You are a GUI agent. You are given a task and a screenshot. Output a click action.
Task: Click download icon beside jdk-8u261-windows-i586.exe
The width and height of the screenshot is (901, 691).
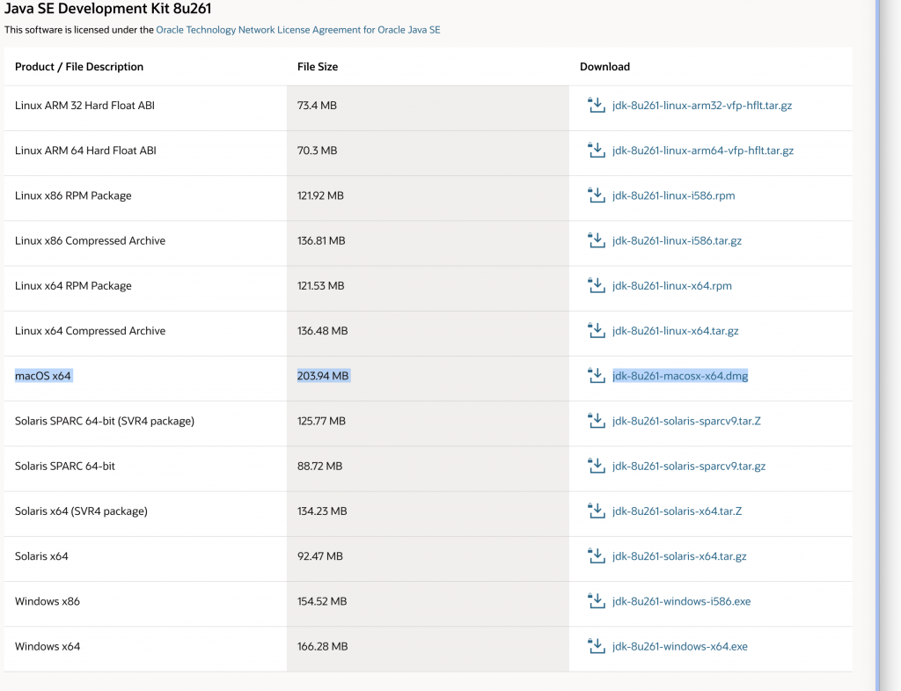[597, 601]
